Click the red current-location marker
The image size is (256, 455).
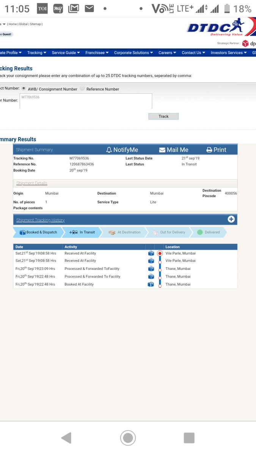click(x=160, y=253)
